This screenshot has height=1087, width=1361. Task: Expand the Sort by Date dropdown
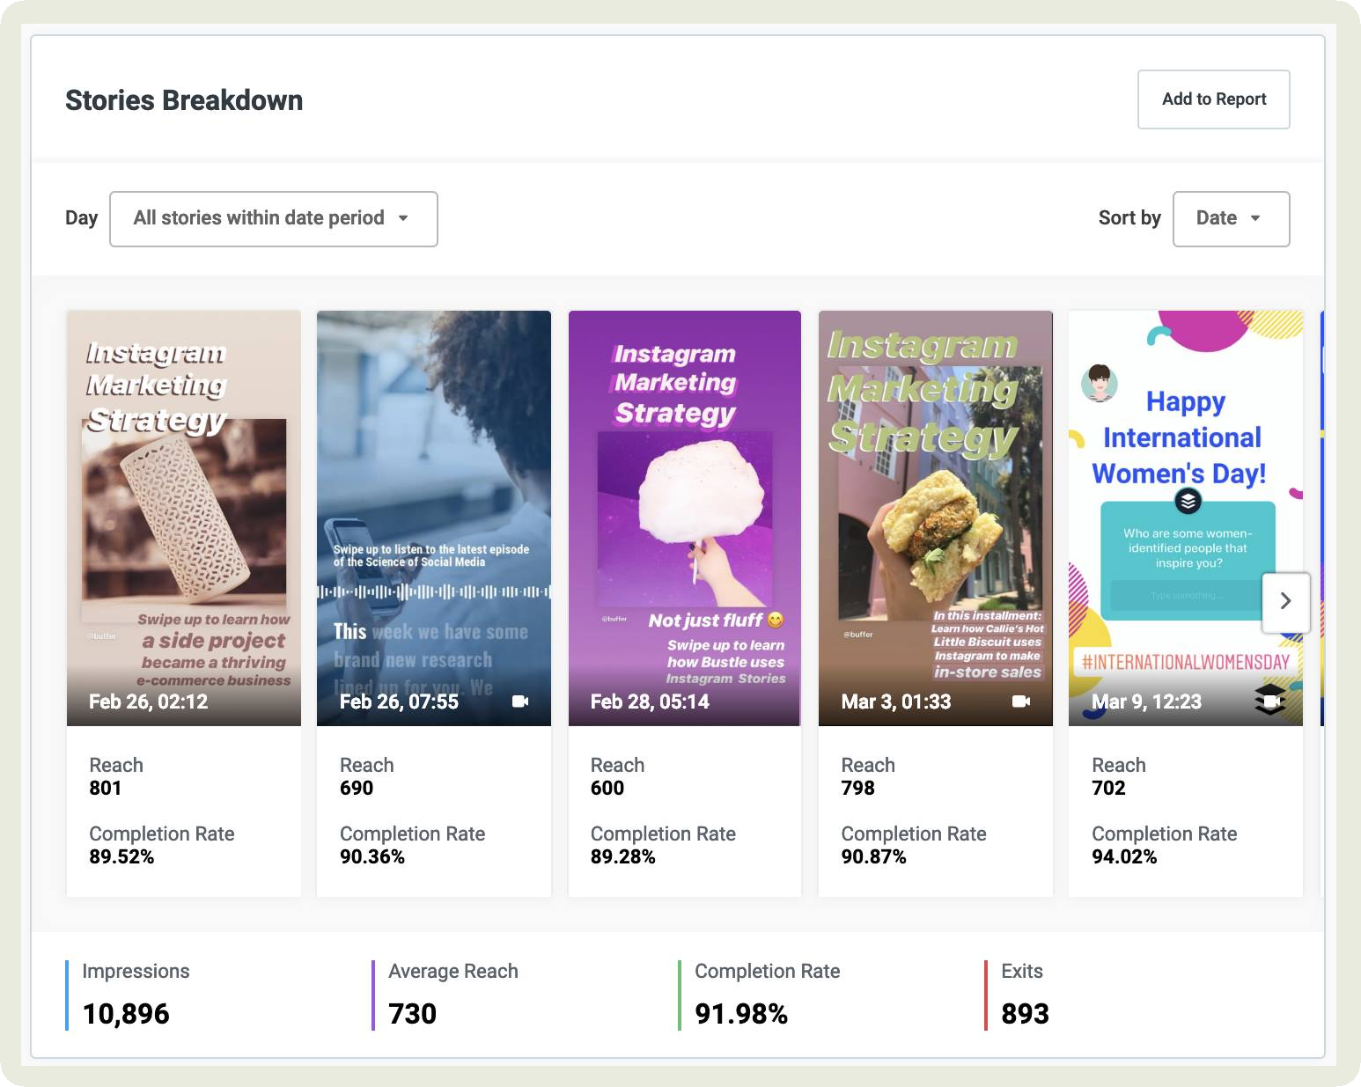coord(1230,218)
